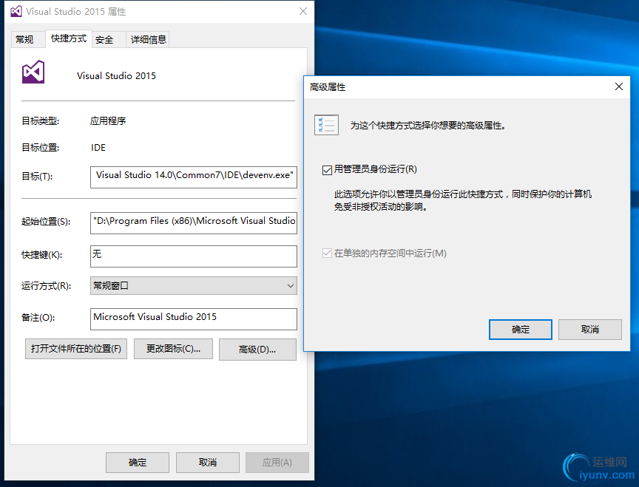Image resolution: width=639 pixels, height=487 pixels.
Task: Click the 高级属性 dialog title text
Action: [328, 87]
